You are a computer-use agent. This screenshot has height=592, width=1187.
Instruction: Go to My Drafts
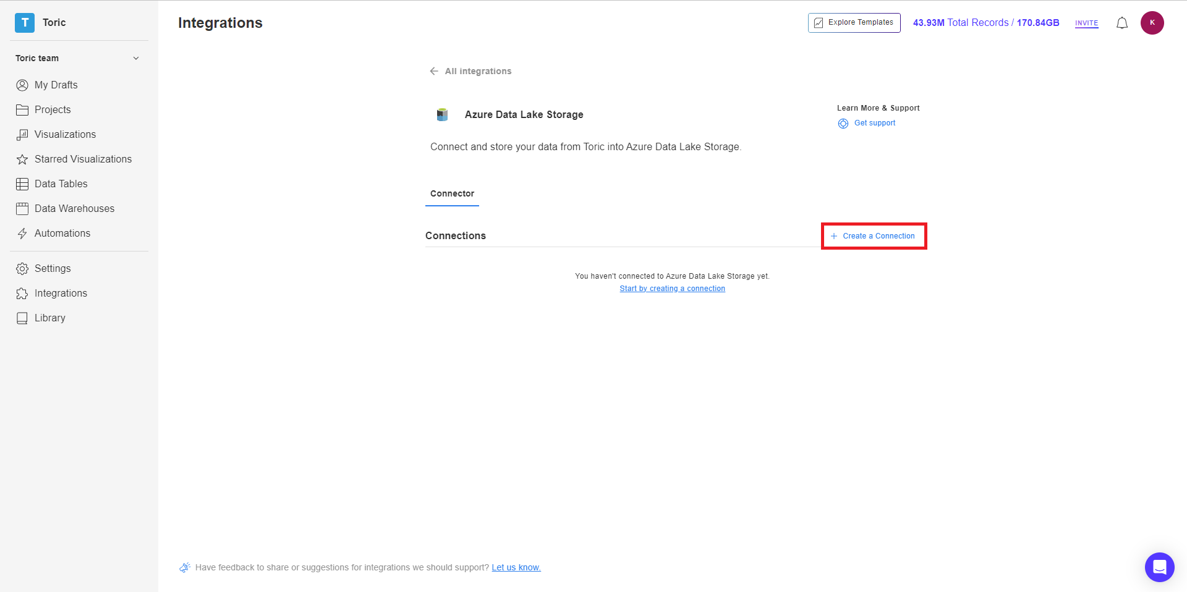(x=56, y=85)
